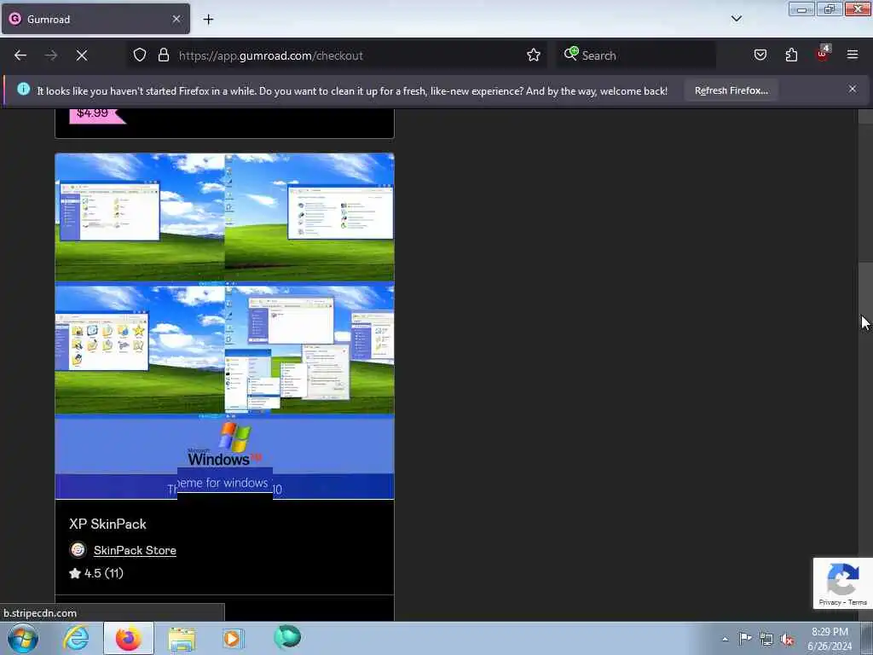Open the reCAPTCHA Terms link
The height and width of the screenshot is (655, 873).
click(858, 602)
